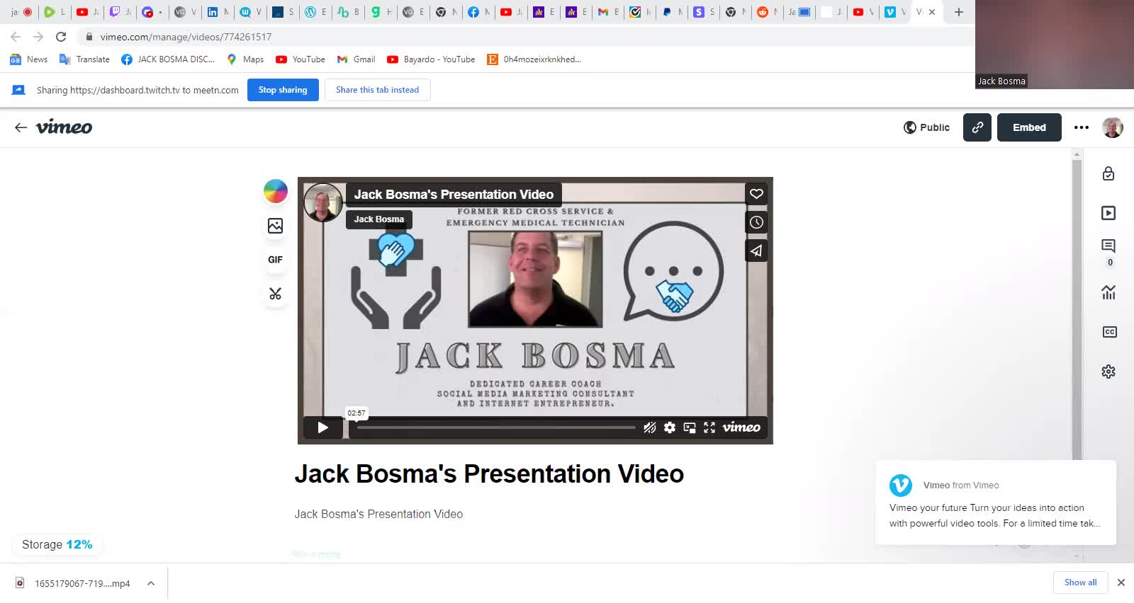Open the Vimeo logo home link
The image size is (1134, 603).
click(x=64, y=127)
